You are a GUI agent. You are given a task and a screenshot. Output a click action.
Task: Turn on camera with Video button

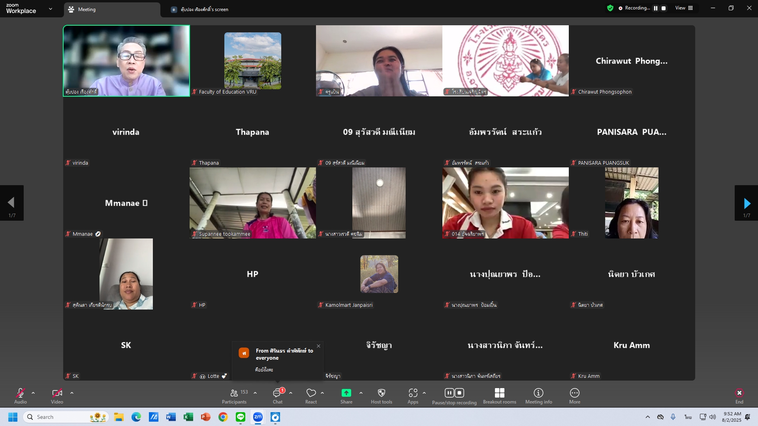(57, 396)
